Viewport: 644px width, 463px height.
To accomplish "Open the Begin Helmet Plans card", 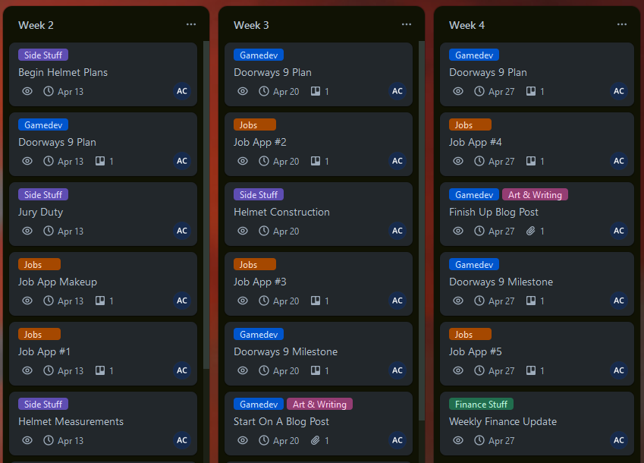I will point(62,72).
